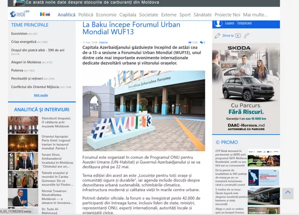
Task: Open the Analitică menu section
Action: pyautogui.click(x=66, y=15)
